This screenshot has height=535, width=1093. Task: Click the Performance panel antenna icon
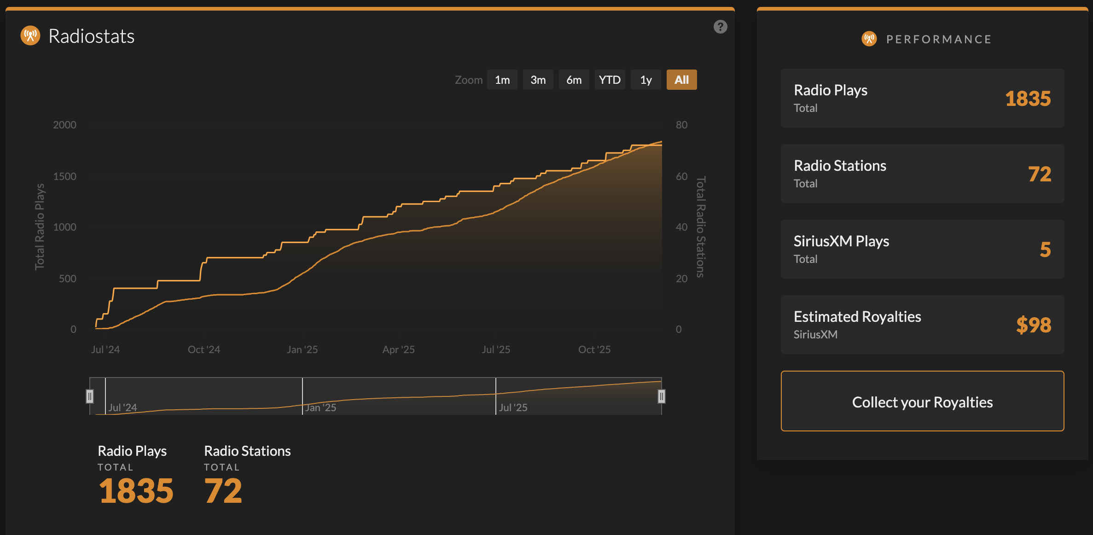(869, 39)
